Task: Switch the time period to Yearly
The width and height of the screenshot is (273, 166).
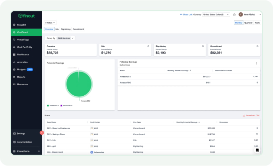Action: point(257,23)
